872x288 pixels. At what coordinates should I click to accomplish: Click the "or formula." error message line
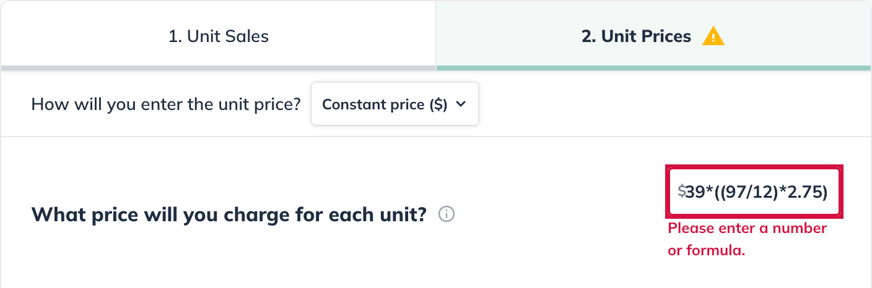click(x=706, y=250)
